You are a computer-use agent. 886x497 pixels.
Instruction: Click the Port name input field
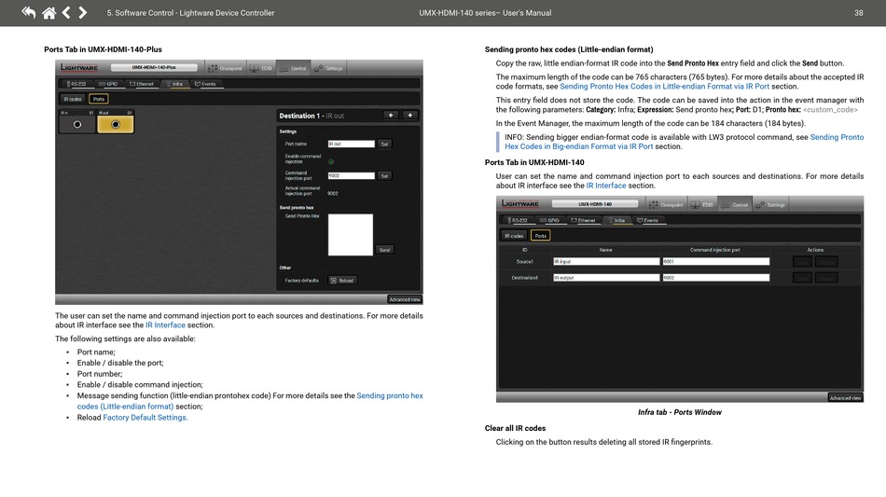[351, 144]
